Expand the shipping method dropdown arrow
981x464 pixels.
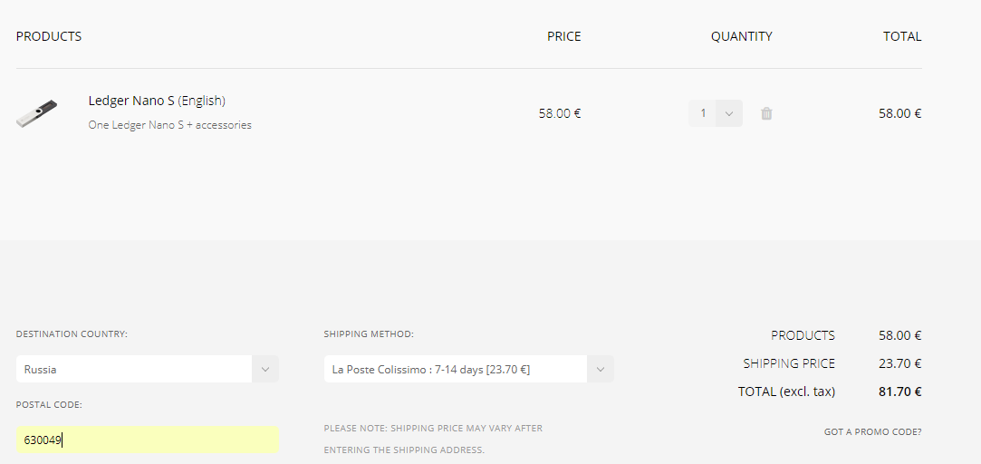(601, 369)
